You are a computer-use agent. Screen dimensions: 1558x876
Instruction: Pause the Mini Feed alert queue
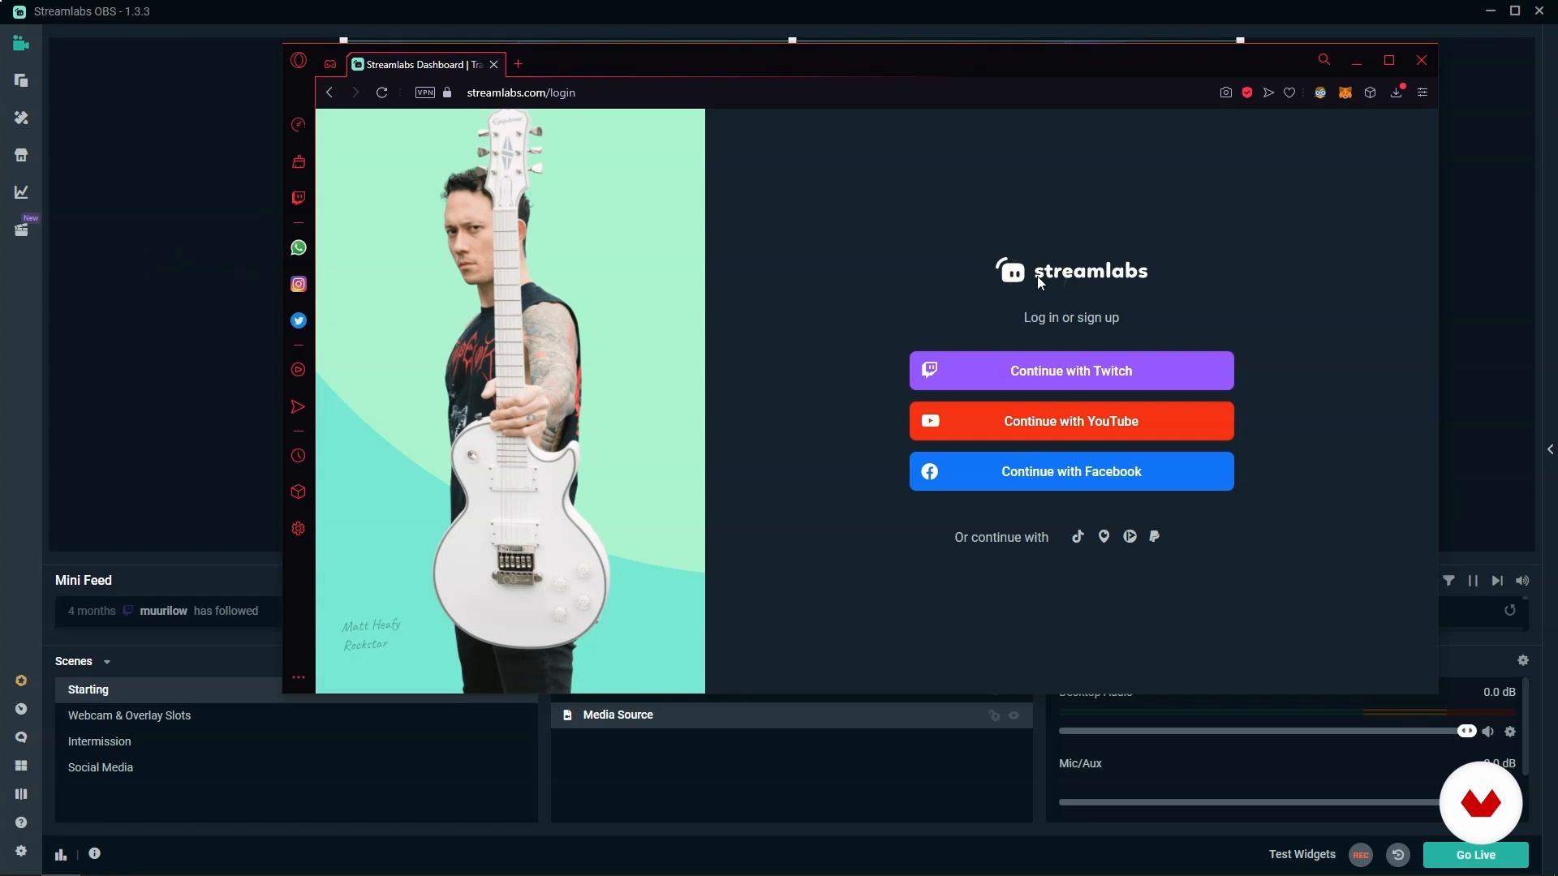pos(1473,581)
